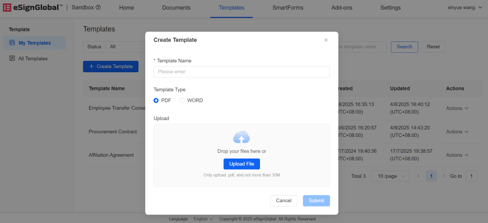The height and width of the screenshot is (223, 488).
Task: Close the Create Template dialog
Action: [326, 40]
